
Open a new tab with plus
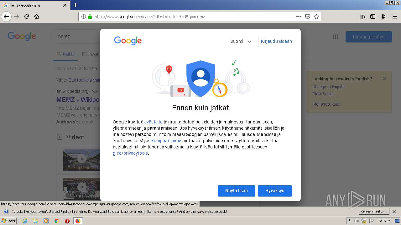76,5
